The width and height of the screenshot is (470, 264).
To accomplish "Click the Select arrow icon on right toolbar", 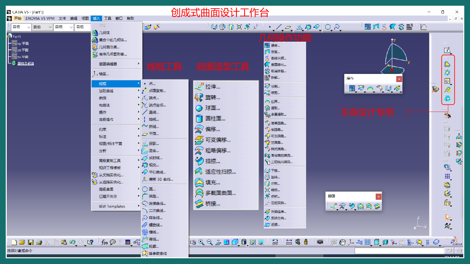I will [x=447, y=217].
